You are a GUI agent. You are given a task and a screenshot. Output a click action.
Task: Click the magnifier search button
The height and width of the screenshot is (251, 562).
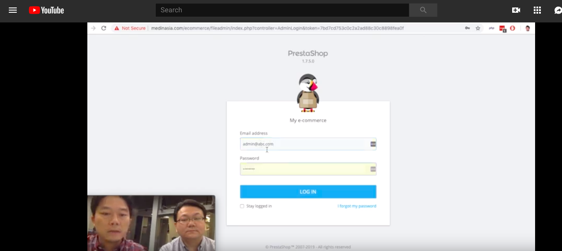point(423,10)
